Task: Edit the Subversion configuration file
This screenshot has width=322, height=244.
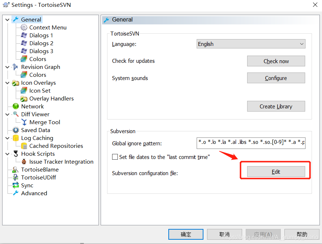Action: 276,172
